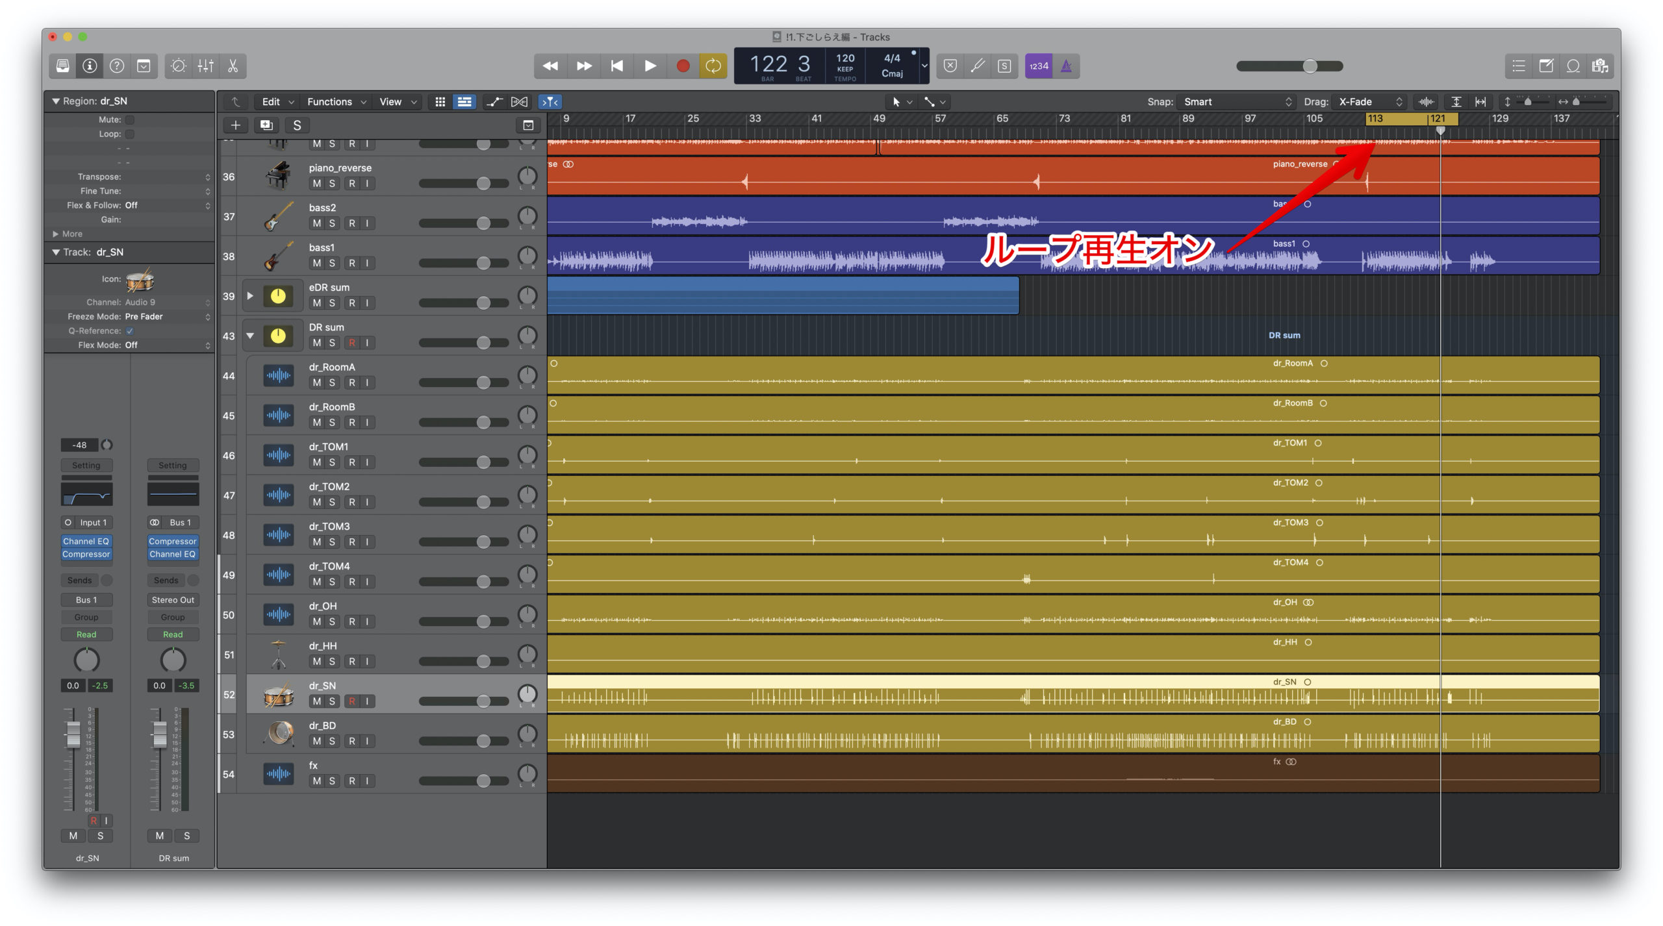Screen dimensions: 1663x926
Task: Toggle the Cycle loop playback button
Action: pyautogui.click(x=713, y=66)
